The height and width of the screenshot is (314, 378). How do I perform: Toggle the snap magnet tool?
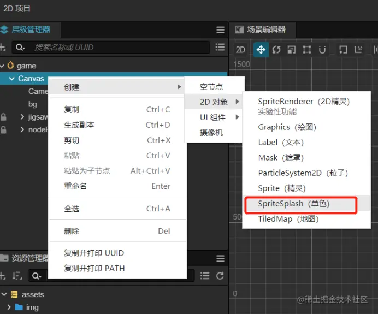pyautogui.click(x=322, y=50)
